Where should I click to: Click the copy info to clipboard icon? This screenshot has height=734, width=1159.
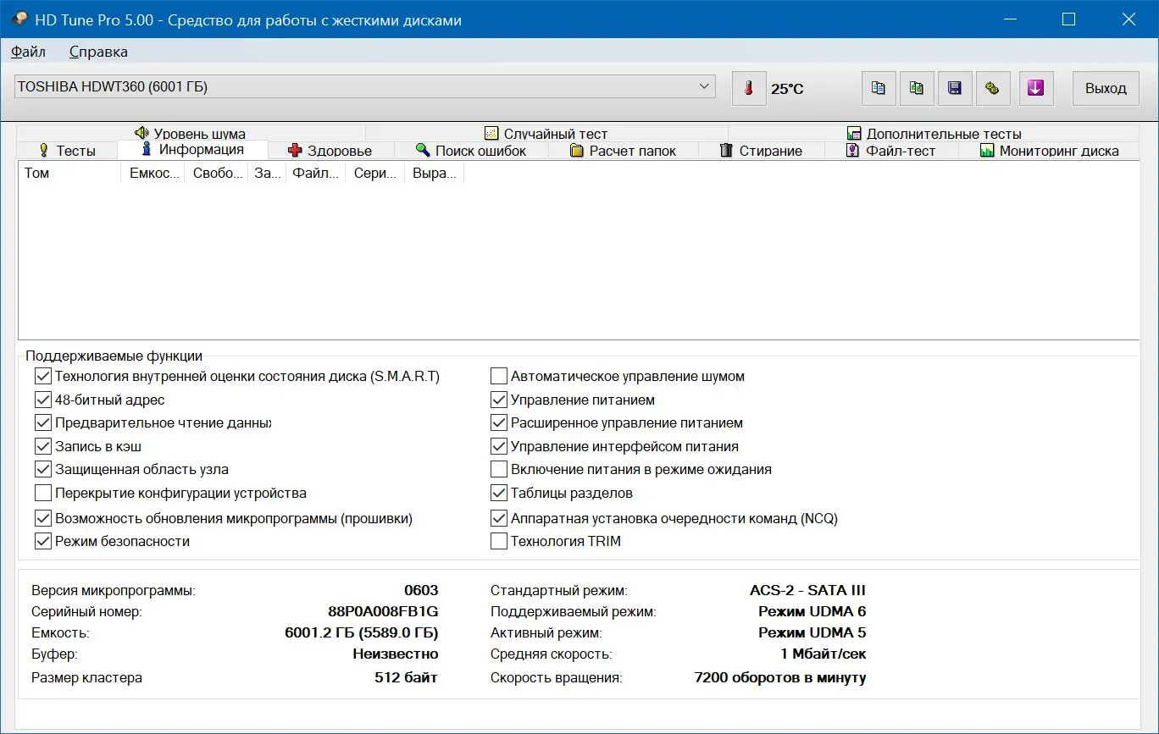coord(879,88)
